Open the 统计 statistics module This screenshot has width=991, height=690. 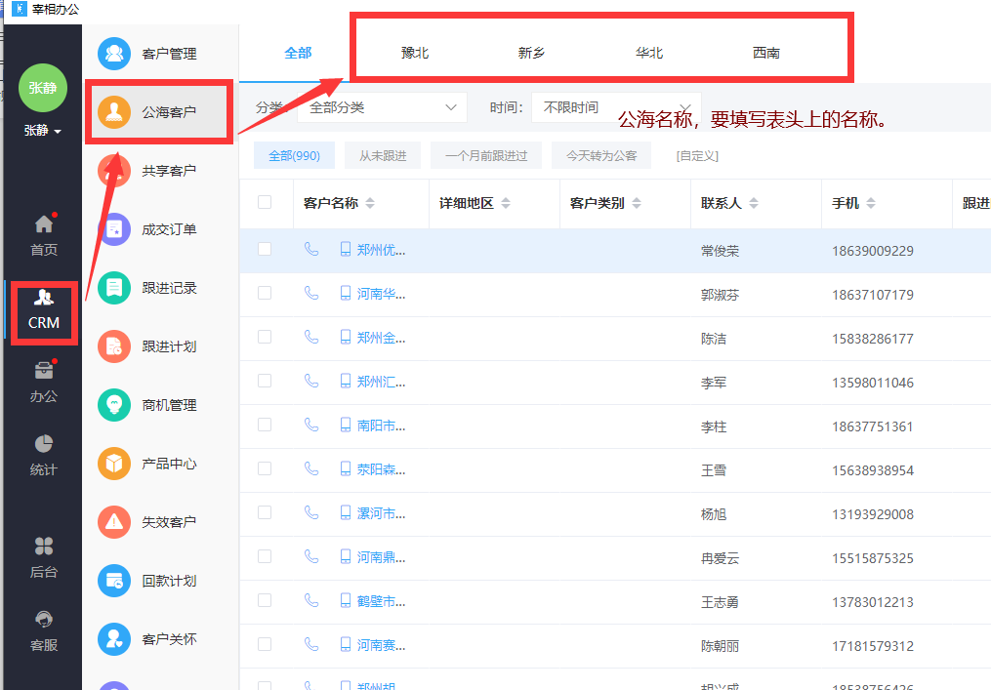click(x=44, y=456)
